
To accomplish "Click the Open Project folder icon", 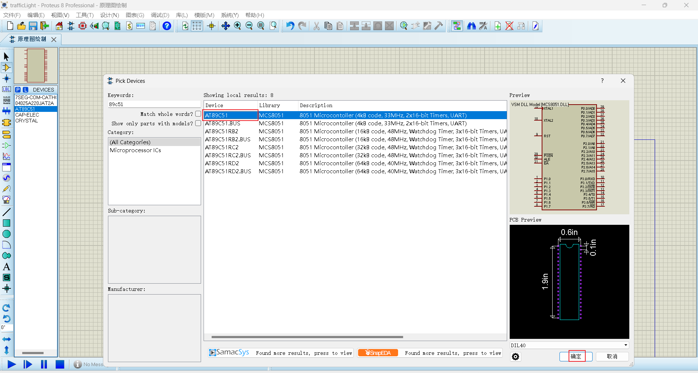I will (21, 26).
